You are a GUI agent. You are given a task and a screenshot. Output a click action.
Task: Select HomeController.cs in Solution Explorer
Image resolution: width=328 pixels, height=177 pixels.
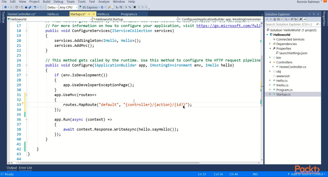(293, 67)
